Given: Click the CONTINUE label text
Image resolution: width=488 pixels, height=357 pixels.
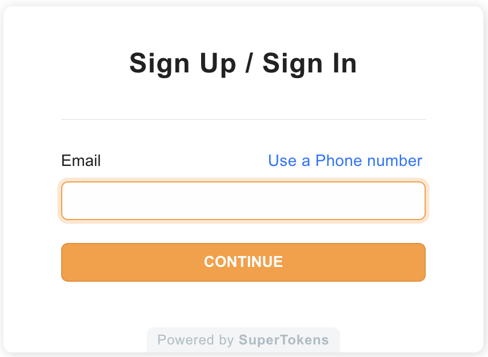Looking at the screenshot, I should click(x=243, y=262).
